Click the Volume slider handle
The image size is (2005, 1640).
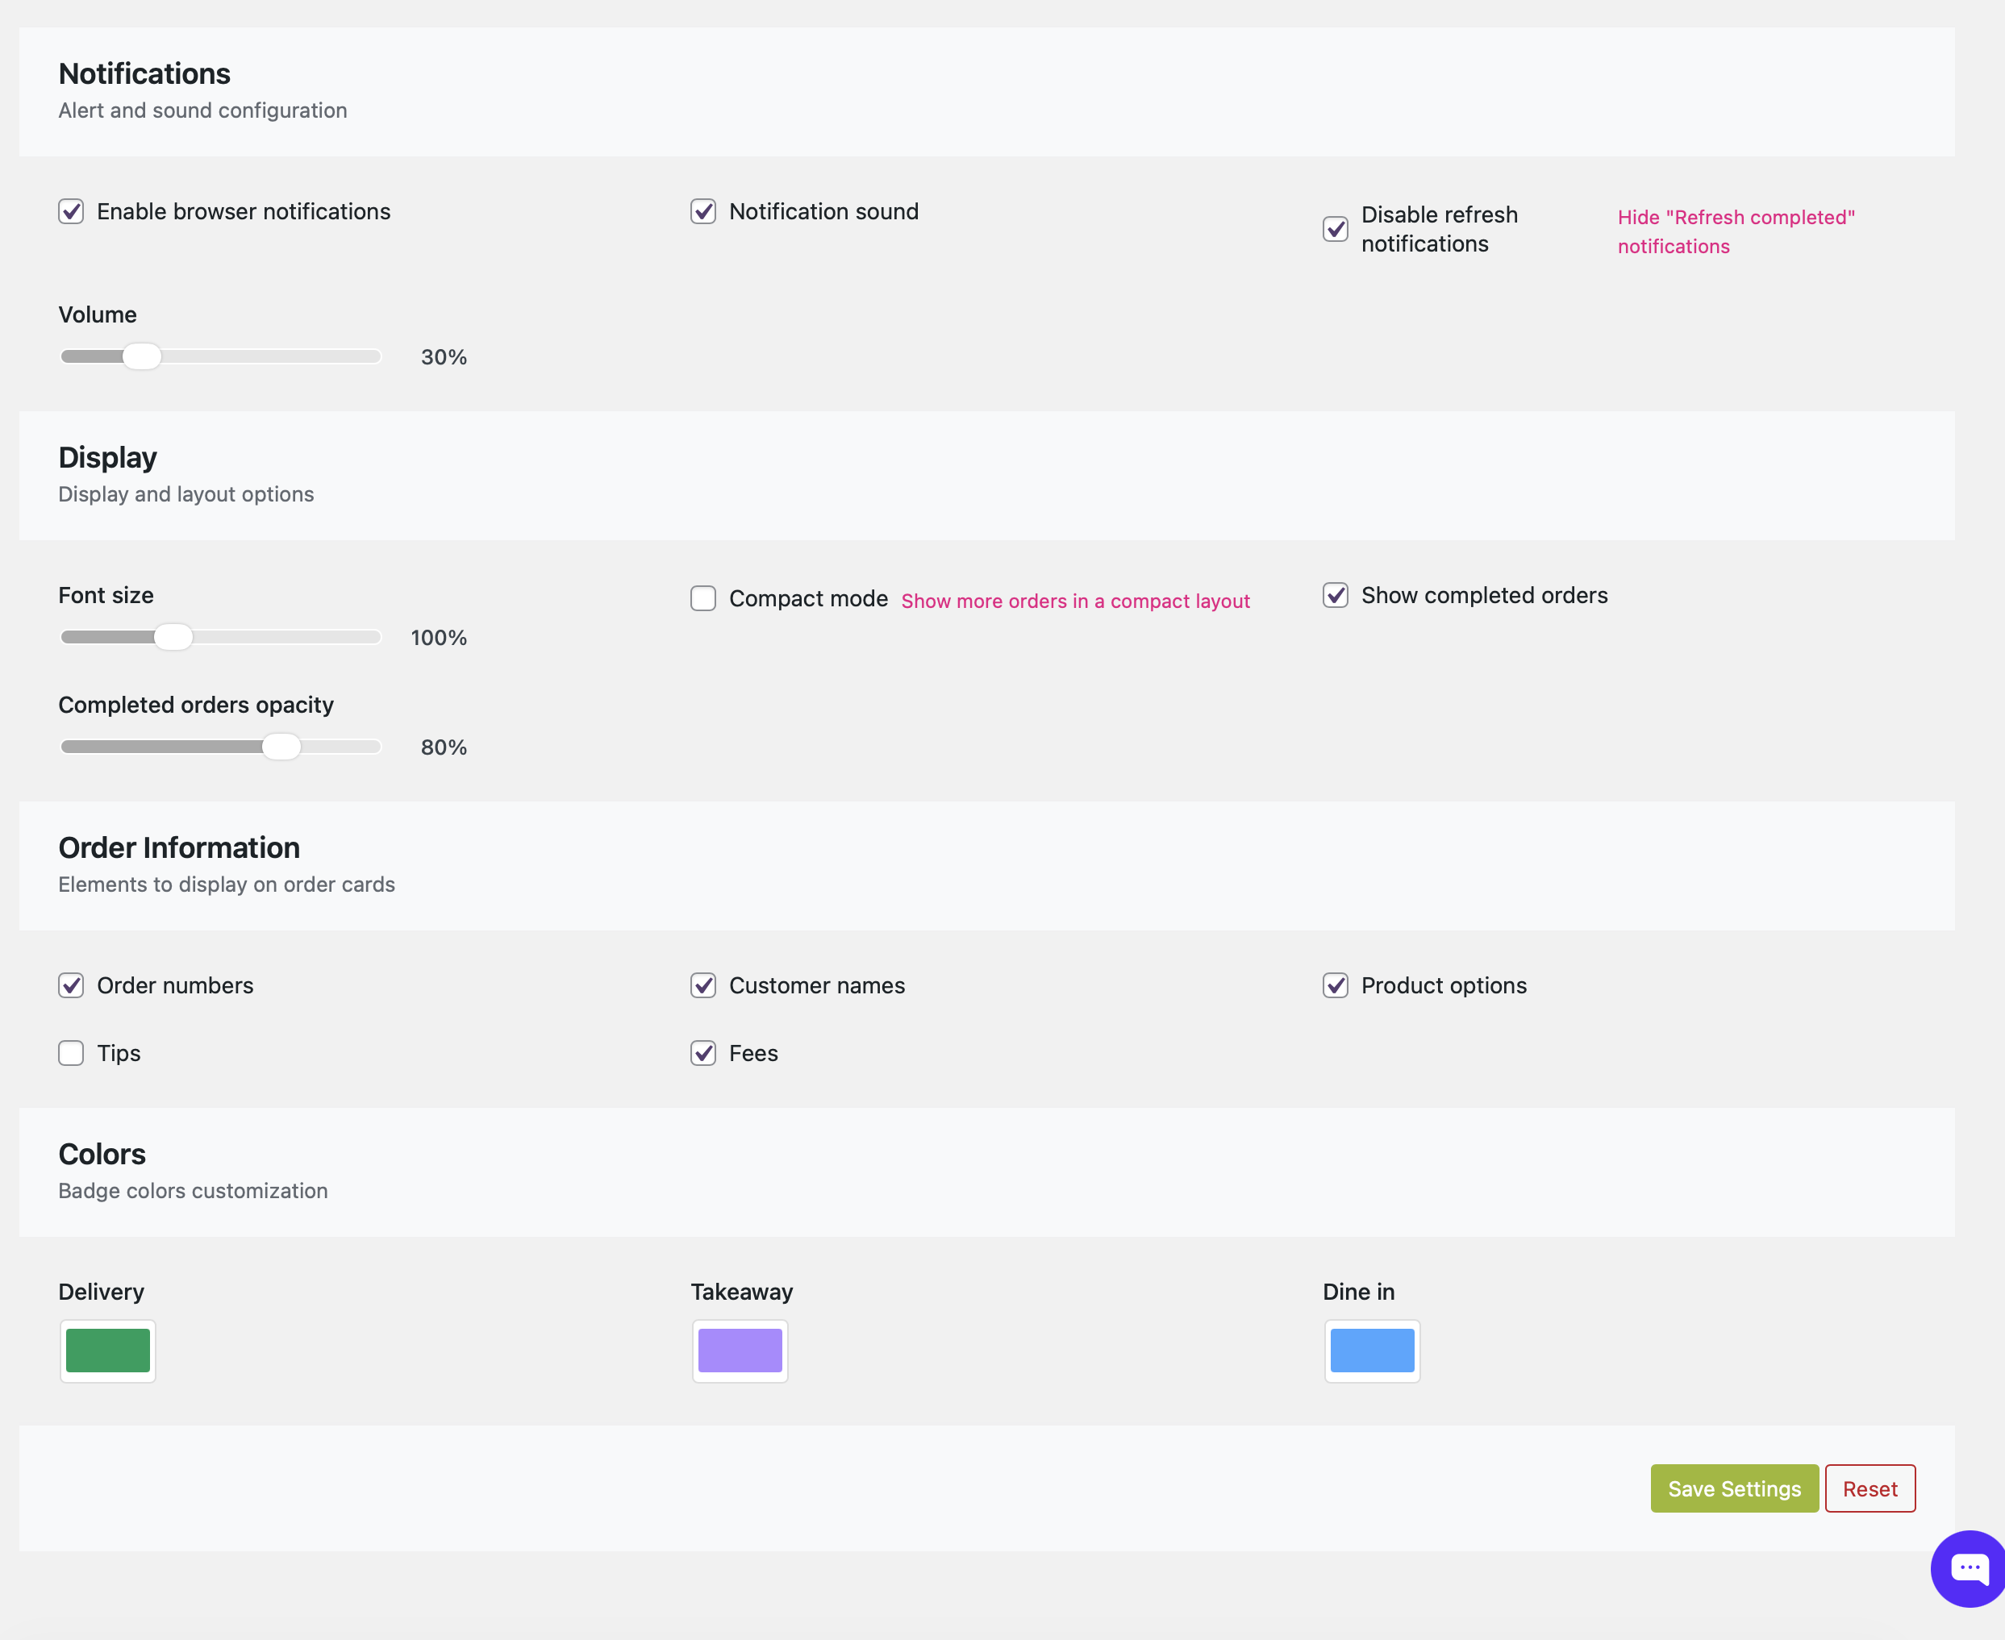[x=143, y=357]
